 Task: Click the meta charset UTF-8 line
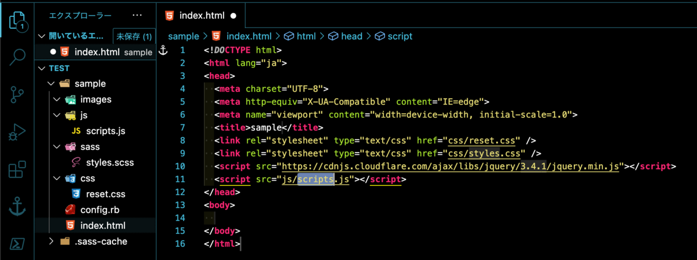(271, 89)
